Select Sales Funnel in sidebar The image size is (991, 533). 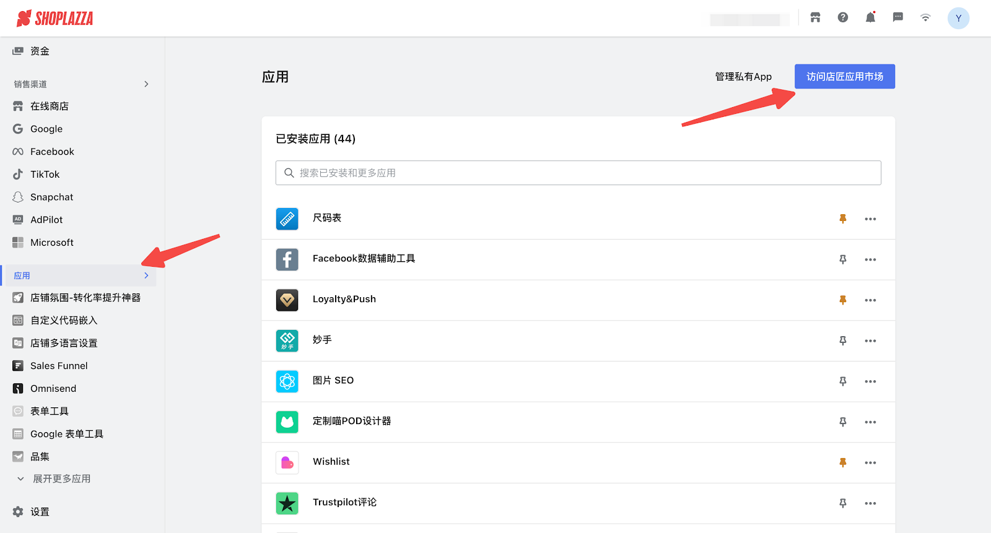[59, 366]
